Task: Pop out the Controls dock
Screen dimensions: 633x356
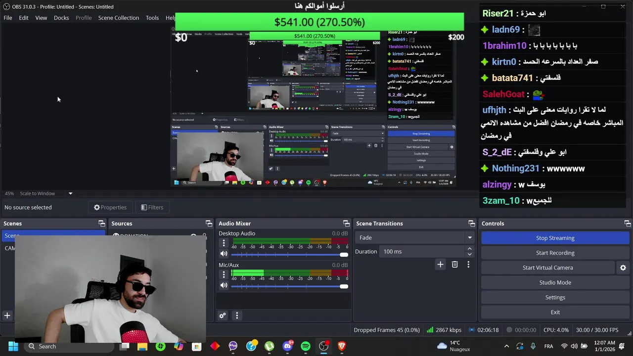Action: (627, 223)
